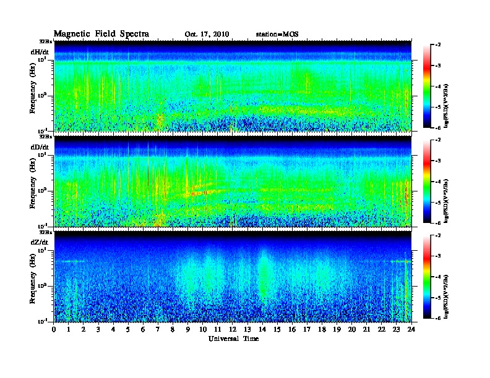The image size is (490, 378).
Task: Click the color bar beside the dZ/dt panel
Action: coord(427,277)
